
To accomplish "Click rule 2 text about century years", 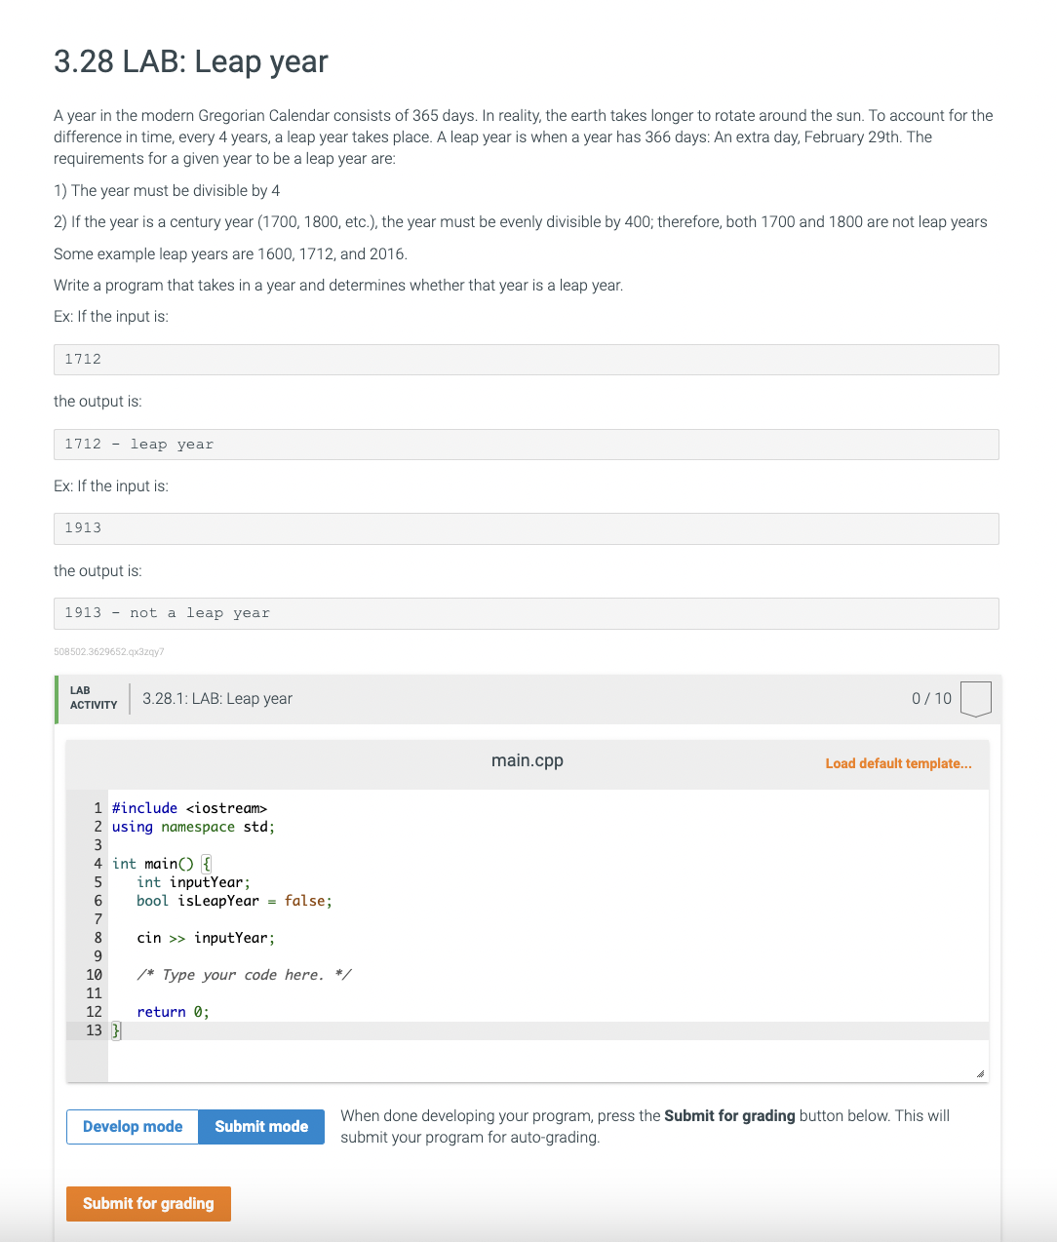I will click(x=521, y=222).
